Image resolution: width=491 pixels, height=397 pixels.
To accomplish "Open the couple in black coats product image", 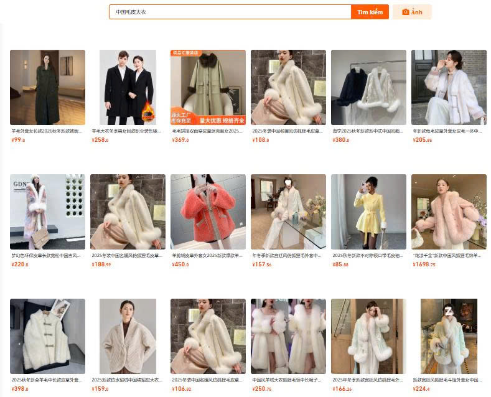I will pos(128,87).
